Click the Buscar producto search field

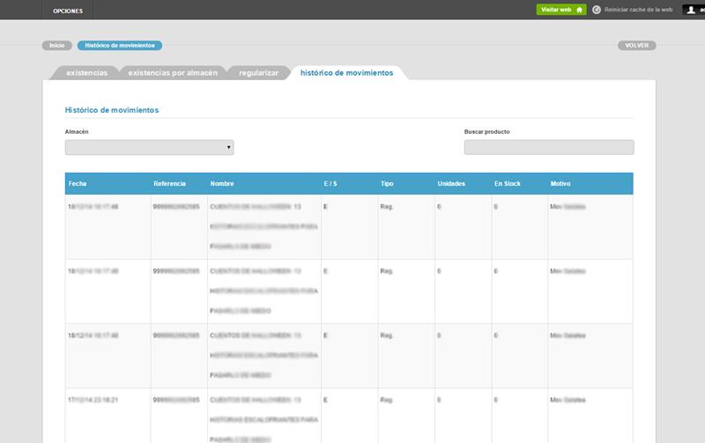pos(548,147)
